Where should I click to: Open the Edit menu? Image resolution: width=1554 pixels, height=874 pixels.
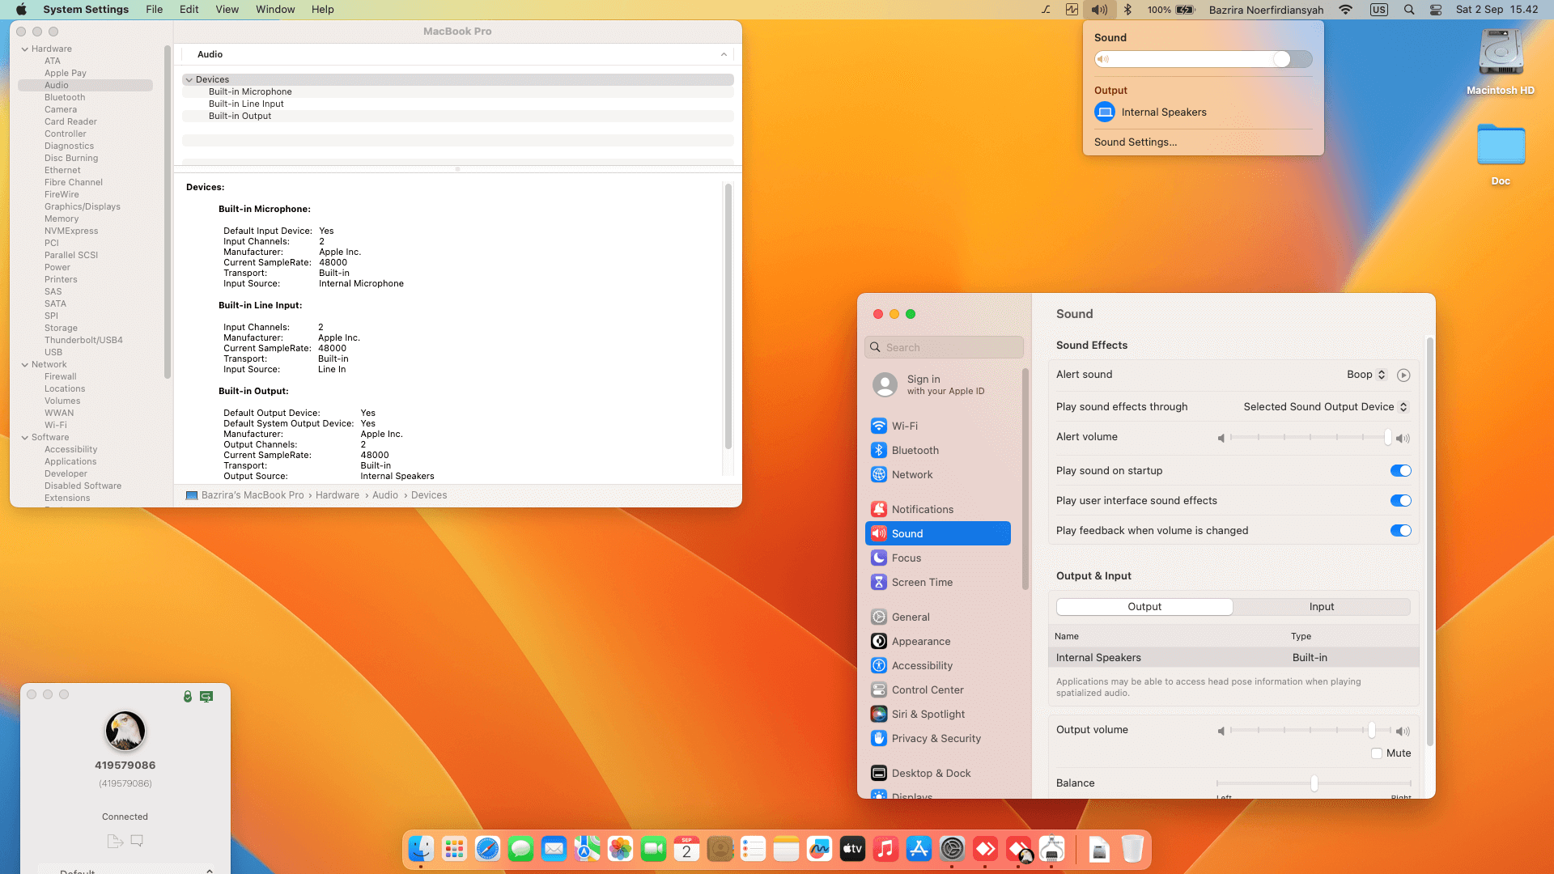[189, 10]
